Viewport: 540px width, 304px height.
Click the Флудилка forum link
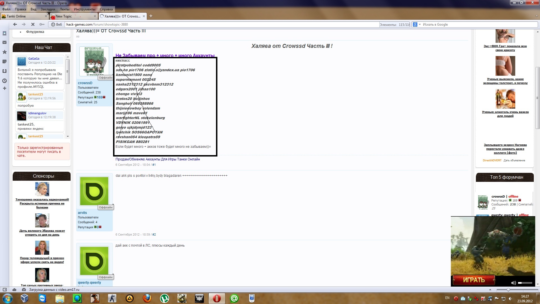pyautogui.click(x=35, y=32)
